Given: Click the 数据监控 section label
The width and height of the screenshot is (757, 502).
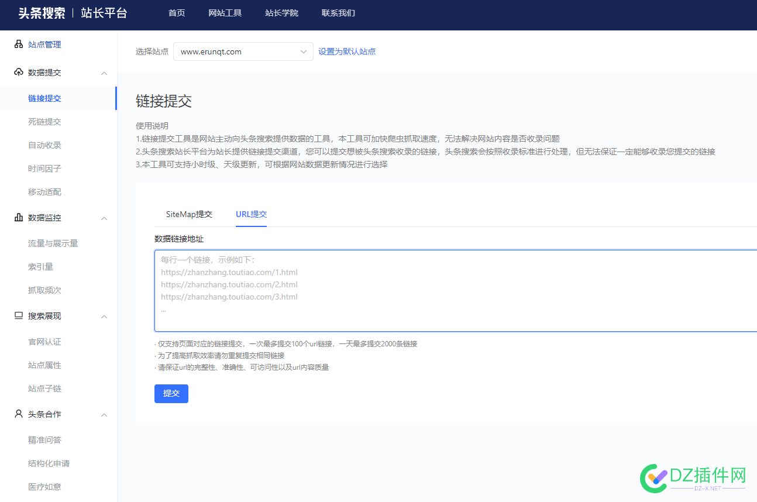Looking at the screenshot, I should [x=44, y=218].
